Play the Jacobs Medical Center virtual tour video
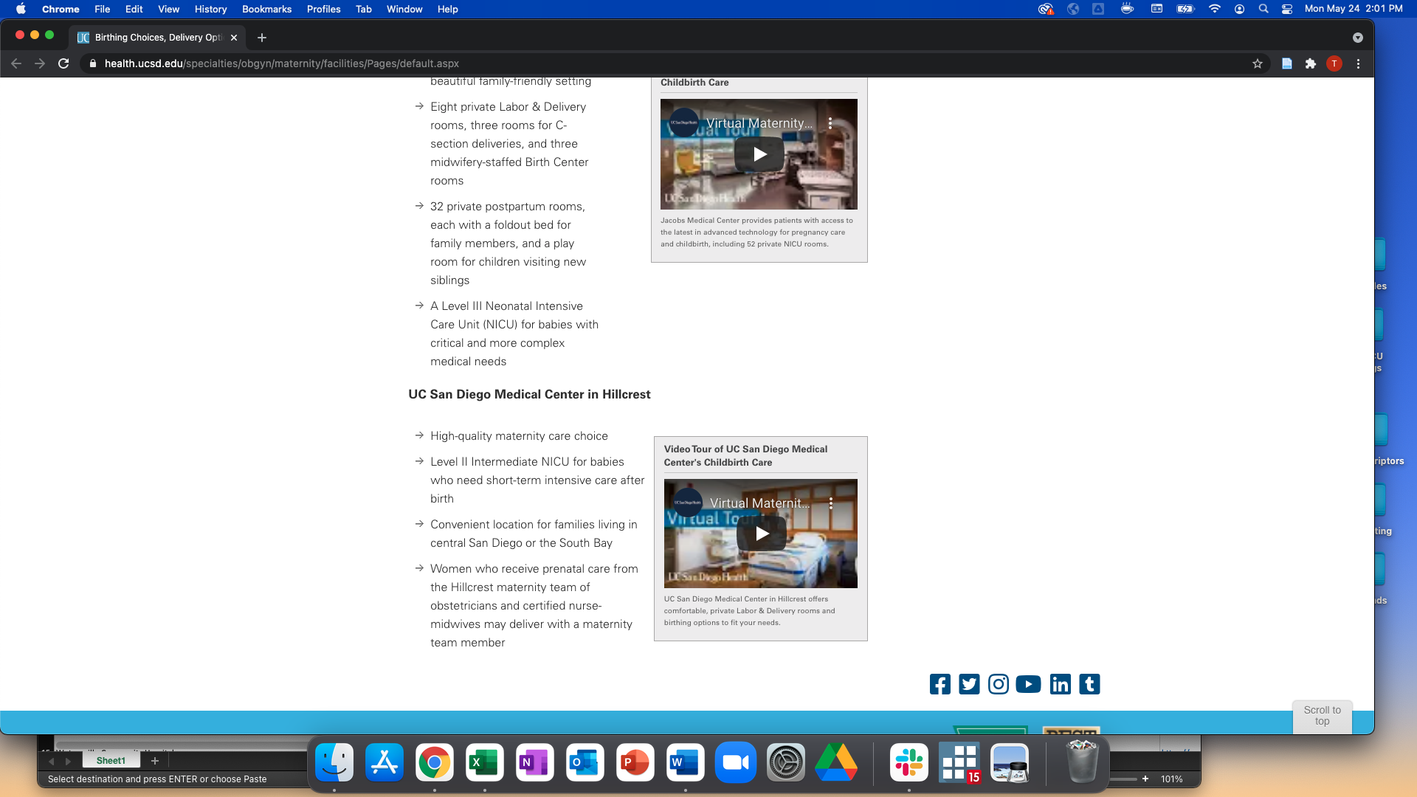Image resolution: width=1417 pixels, height=797 pixels. pyautogui.click(x=759, y=154)
